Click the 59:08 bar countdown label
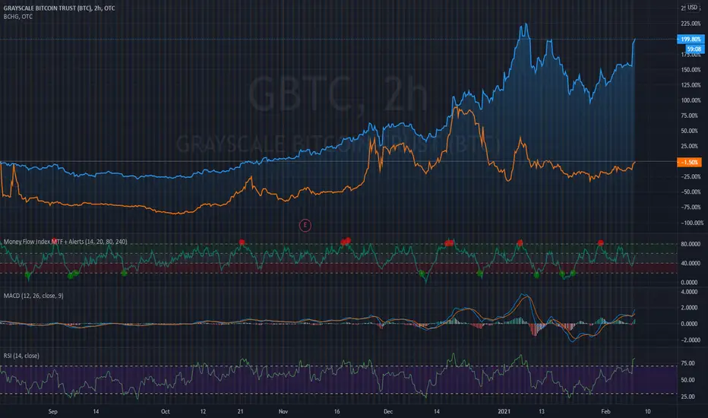The width and height of the screenshot is (708, 418). point(694,49)
